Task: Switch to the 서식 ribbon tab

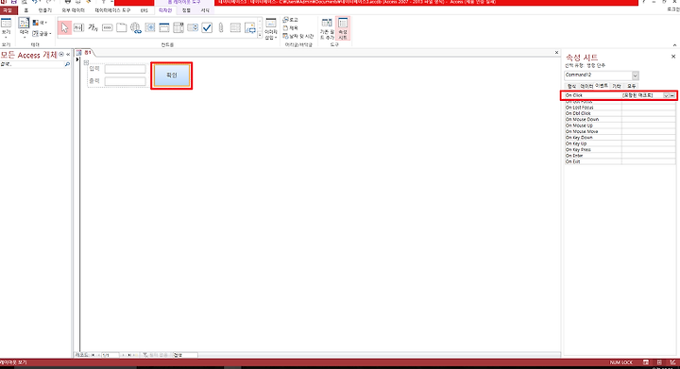Action: point(205,10)
